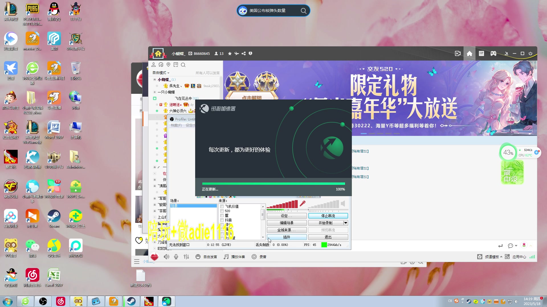Viewport: 547px width, 307px height.
Task: Click the OBS microphone volume bars
Action: (282, 204)
